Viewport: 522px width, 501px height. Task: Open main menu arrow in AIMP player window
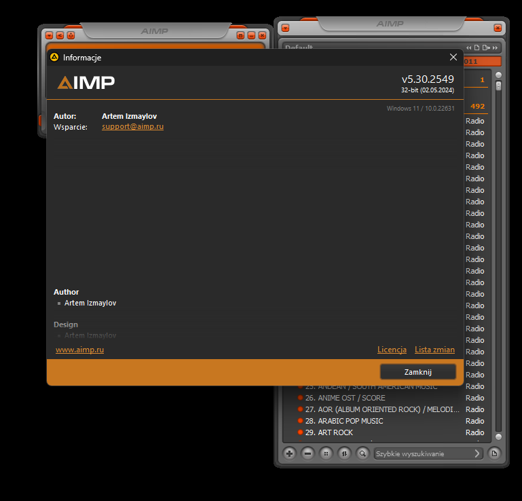50,35
